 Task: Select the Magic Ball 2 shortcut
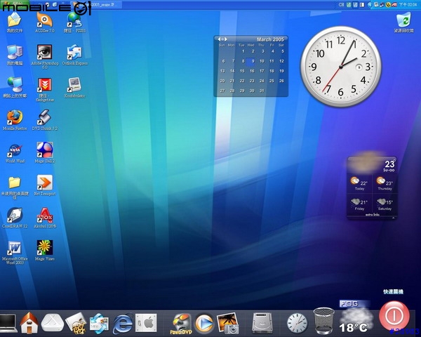(45, 152)
